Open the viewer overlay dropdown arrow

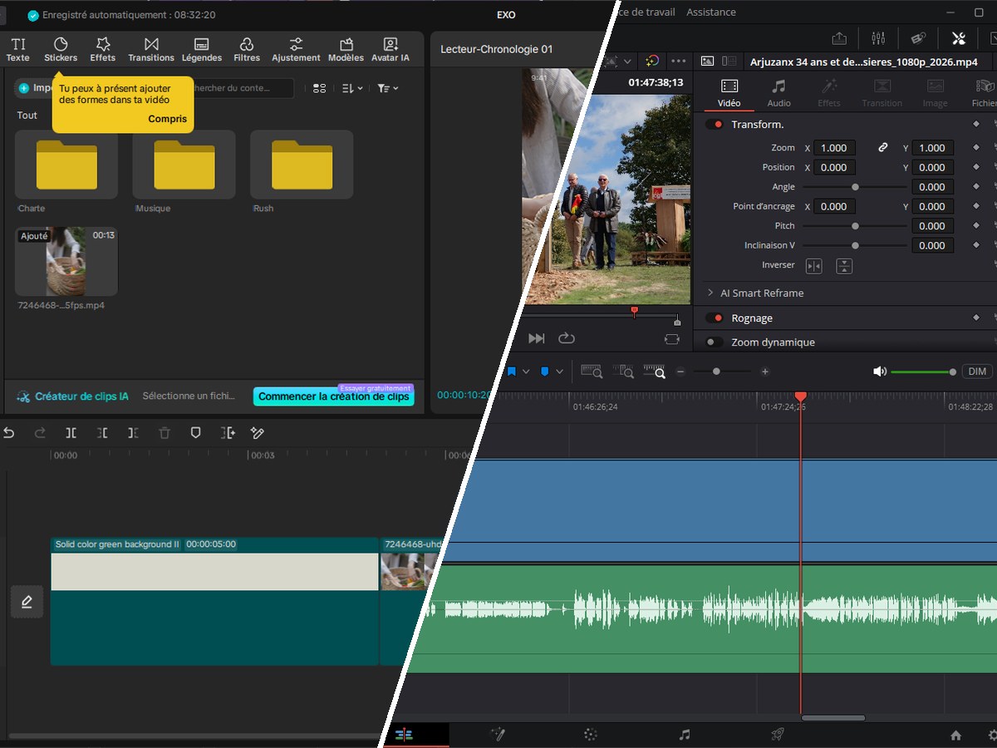[x=627, y=62]
